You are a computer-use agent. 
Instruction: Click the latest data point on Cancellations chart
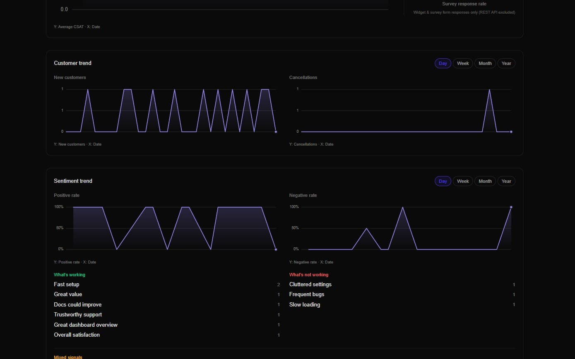(x=511, y=132)
